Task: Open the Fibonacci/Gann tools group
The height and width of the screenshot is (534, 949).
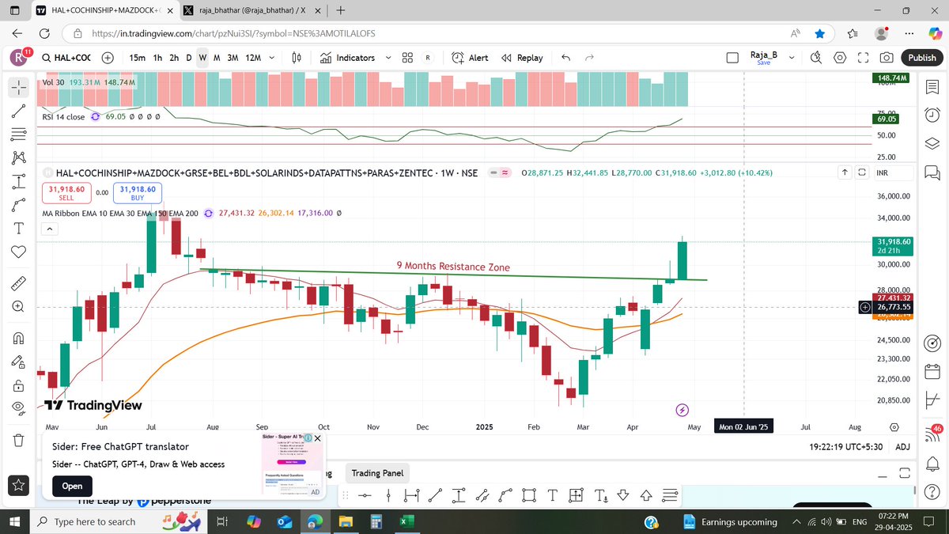Action: point(20,134)
